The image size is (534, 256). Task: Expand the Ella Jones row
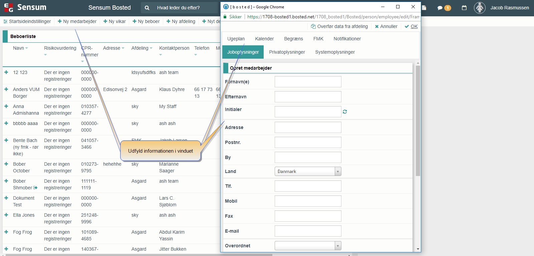tap(6, 215)
